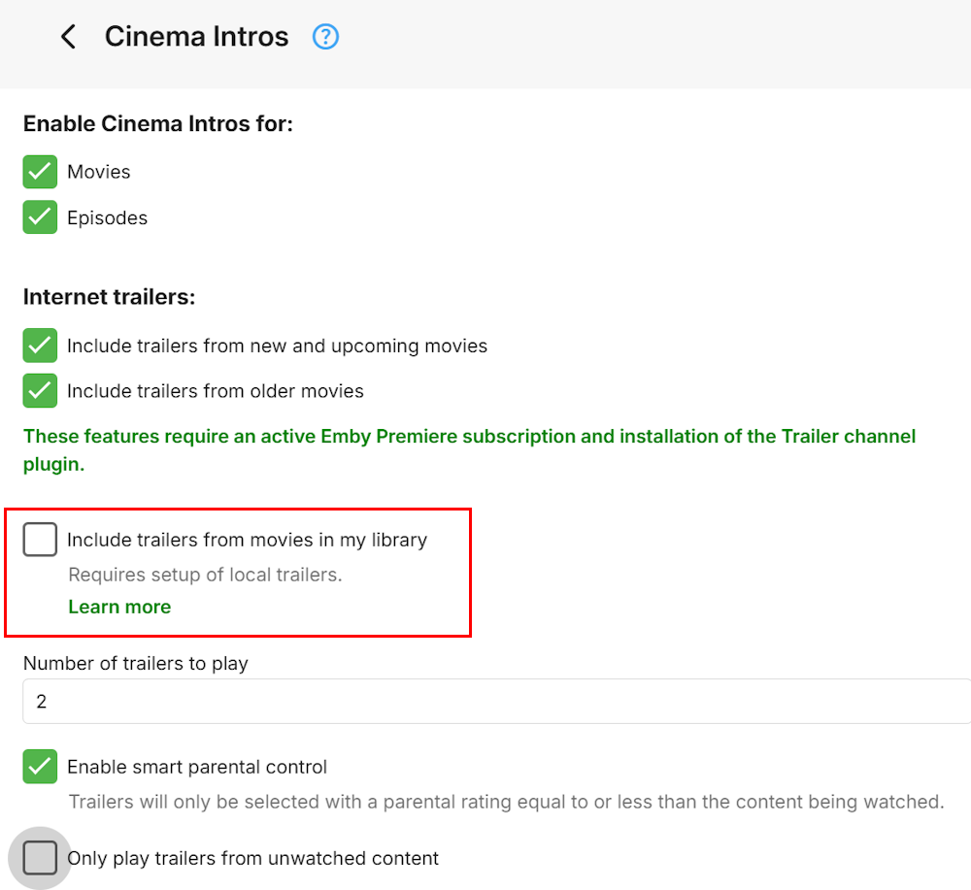Image resolution: width=971 pixels, height=890 pixels.
Task: Uncheck the Episodes checkbox box
Action: click(40, 217)
